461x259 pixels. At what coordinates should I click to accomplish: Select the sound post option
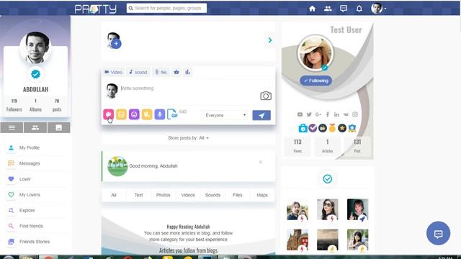point(138,72)
